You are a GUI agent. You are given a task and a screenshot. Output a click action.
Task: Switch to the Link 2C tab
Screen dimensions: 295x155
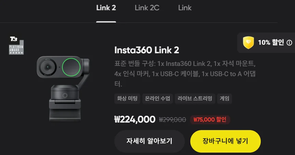tap(147, 8)
